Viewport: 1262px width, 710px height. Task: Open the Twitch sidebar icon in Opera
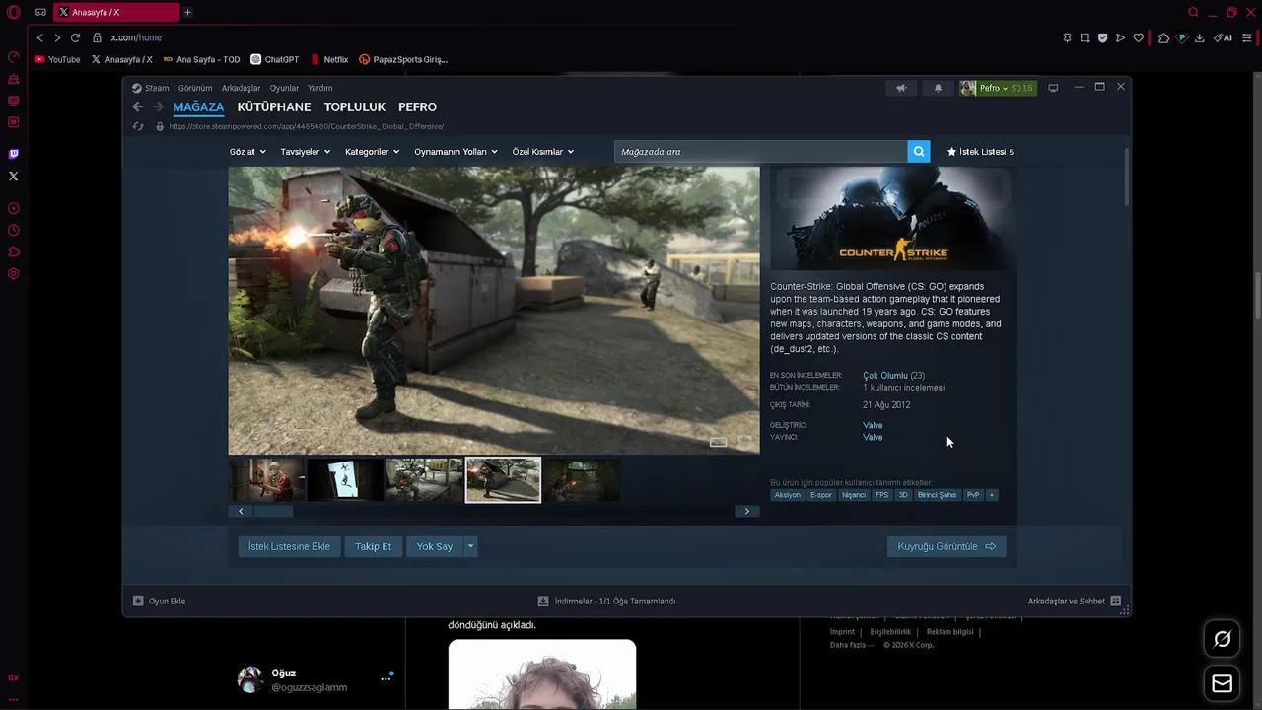(14, 154)
